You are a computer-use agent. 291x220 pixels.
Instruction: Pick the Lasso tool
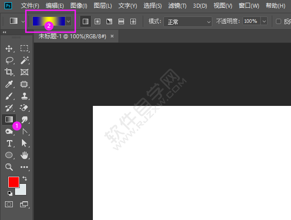[x=9, y=60]
